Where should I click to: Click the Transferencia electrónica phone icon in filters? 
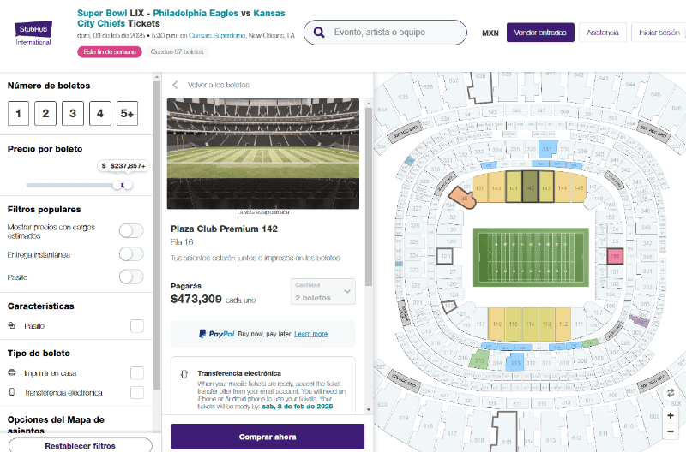click(13, 392)
